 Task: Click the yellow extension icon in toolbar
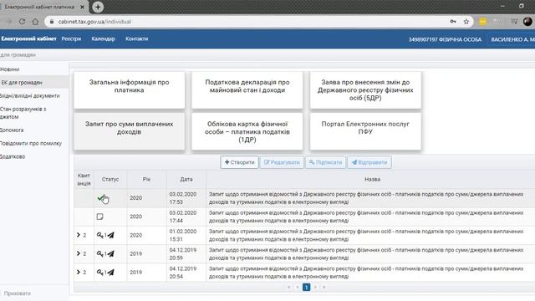click(x=482, y=22)
